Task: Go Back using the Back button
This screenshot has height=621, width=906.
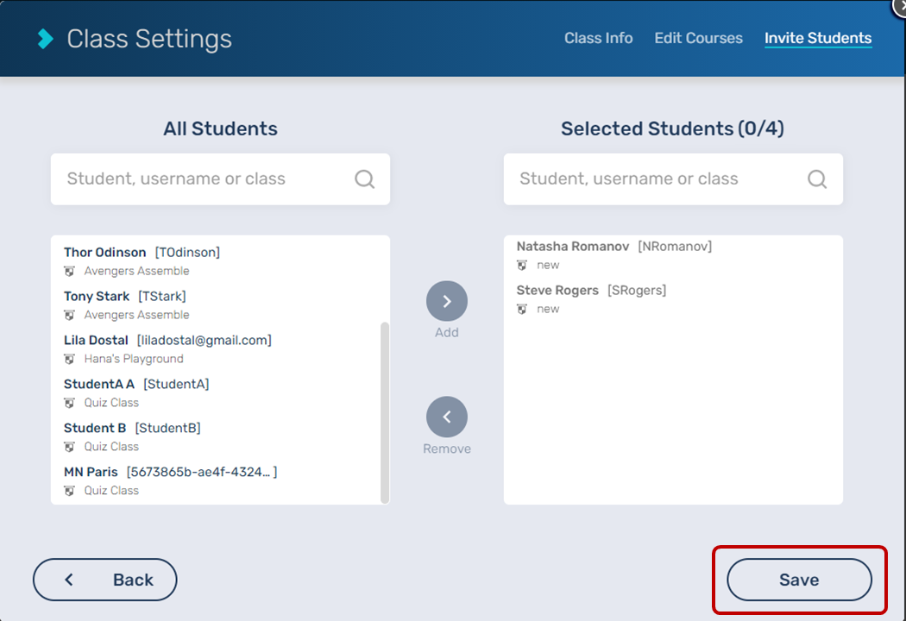Action: [105, 580]
